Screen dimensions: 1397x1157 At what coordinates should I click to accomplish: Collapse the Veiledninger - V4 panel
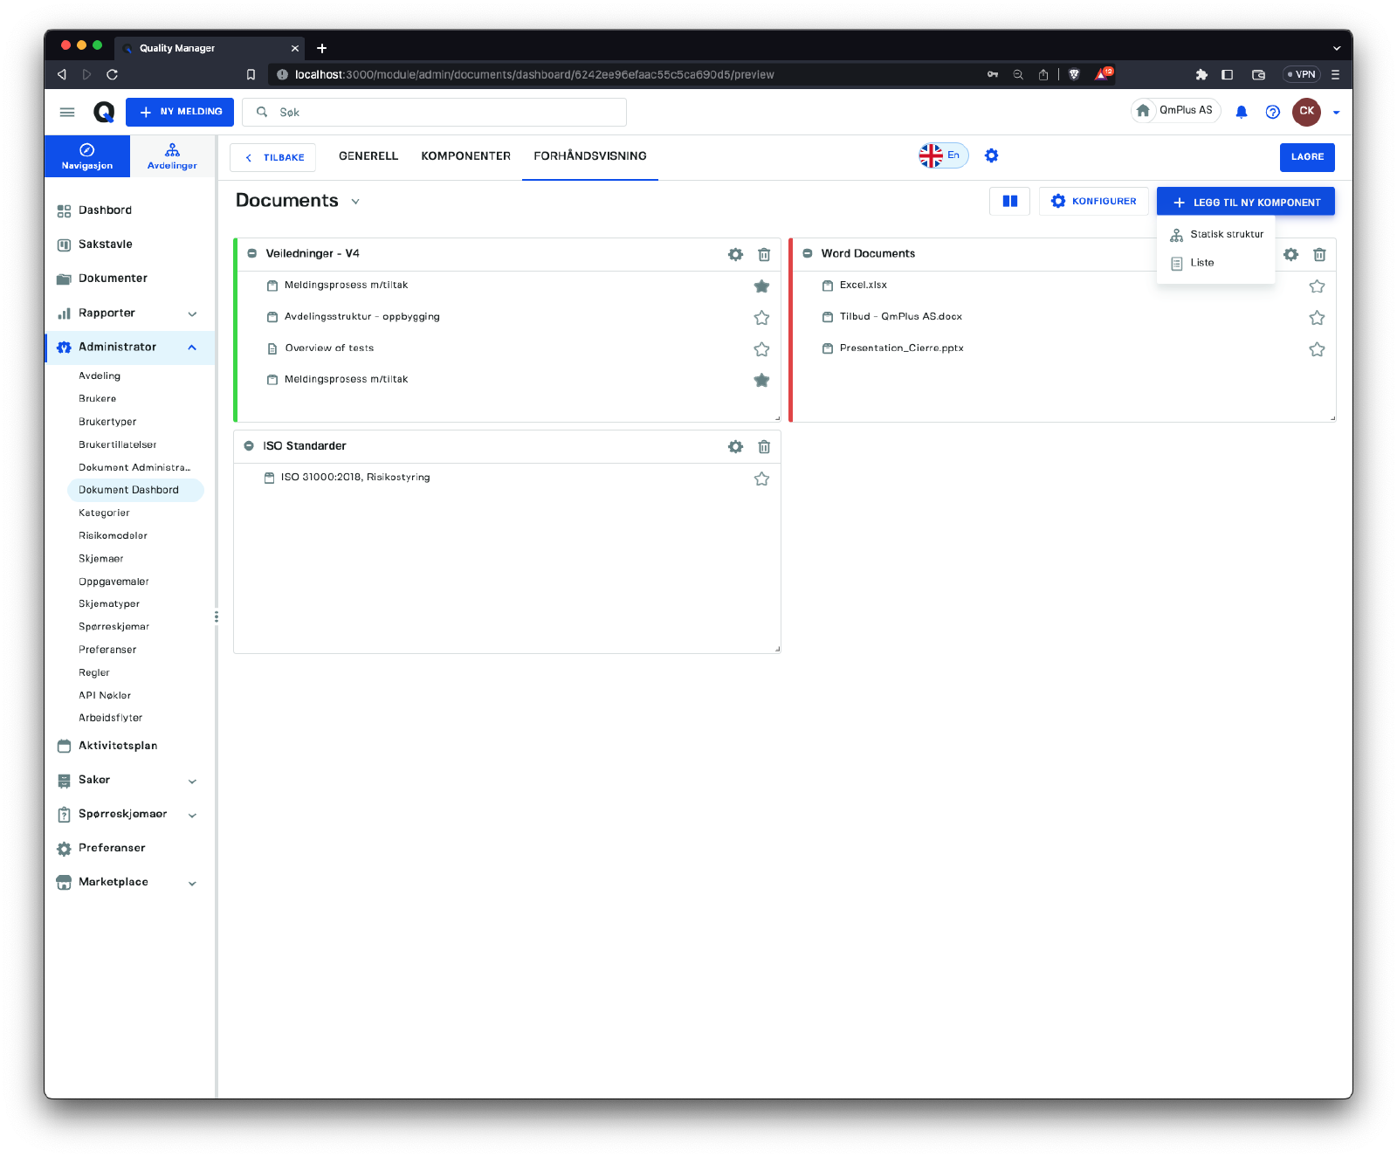(x=251, y=253)
